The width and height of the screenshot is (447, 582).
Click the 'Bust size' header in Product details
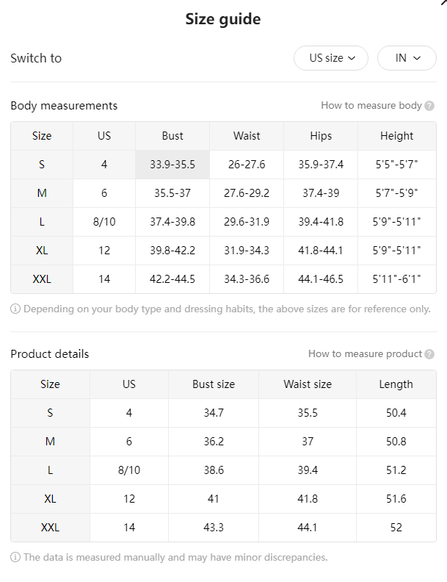(214, 384)
